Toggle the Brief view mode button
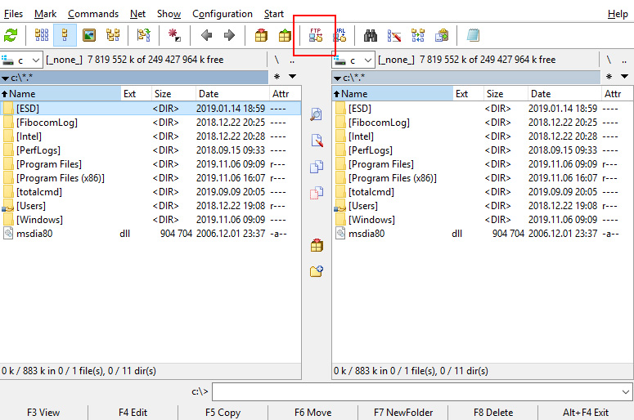The image size is (634, 420). click(x=42, y=35)
